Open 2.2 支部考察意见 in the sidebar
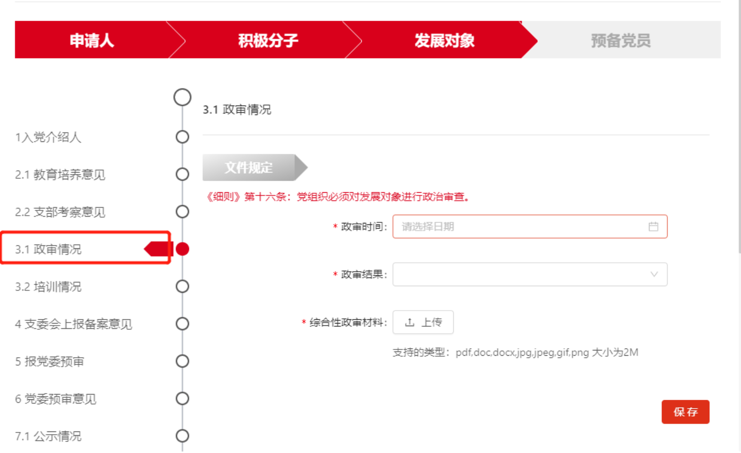 (x=60, y=212)
